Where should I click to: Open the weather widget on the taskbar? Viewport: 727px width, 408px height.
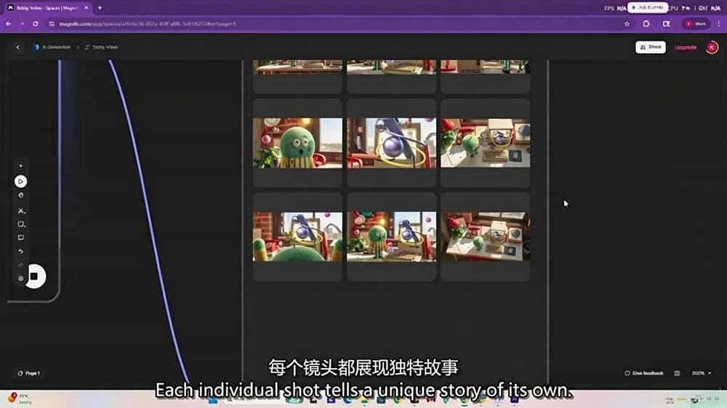click(x=20, y=399)
